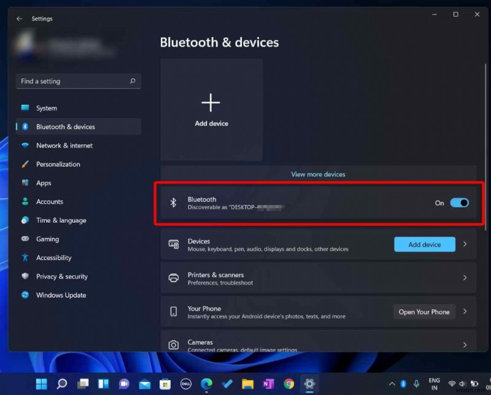This screenshot has height=395, width=491.
Task: Select the microphone icon in system tray
Action: coord(416,383)
